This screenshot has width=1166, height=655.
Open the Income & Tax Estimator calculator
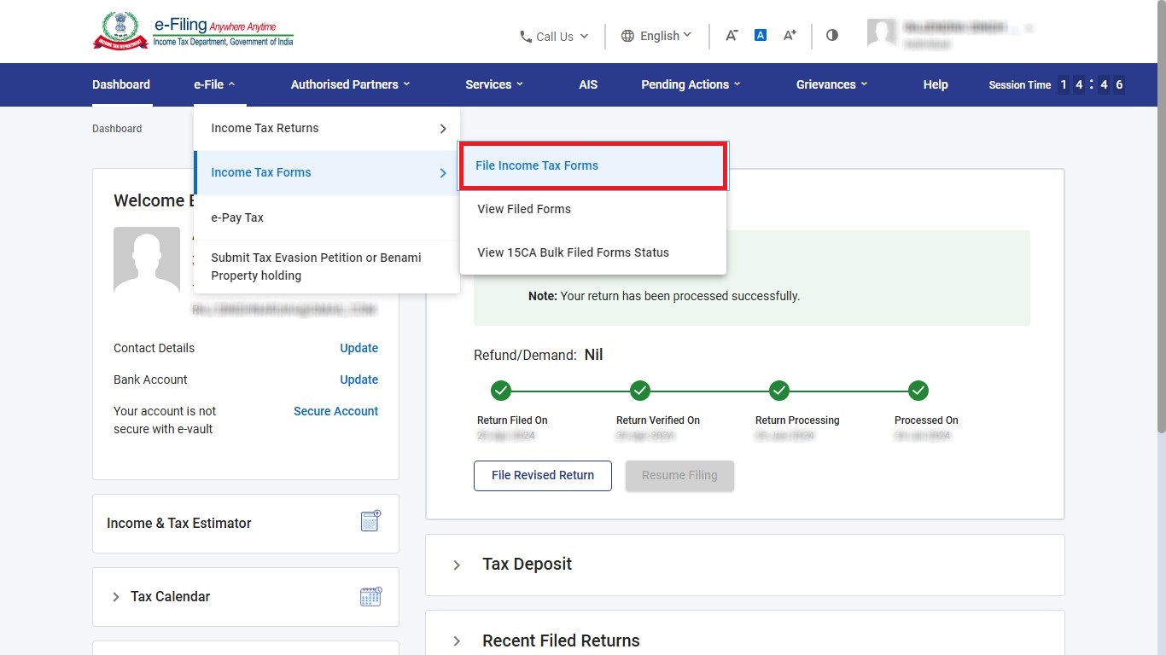pyautogui.click(x=370, y=522)
